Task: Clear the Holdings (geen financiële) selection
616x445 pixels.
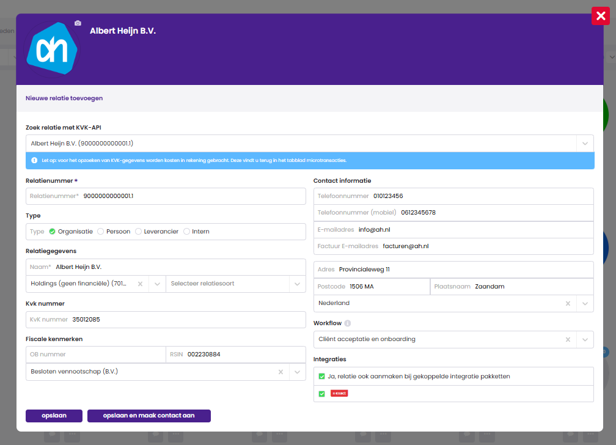Action: (x=140, y=284)
